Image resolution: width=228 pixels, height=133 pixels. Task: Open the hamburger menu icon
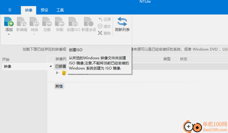[10, 10]
